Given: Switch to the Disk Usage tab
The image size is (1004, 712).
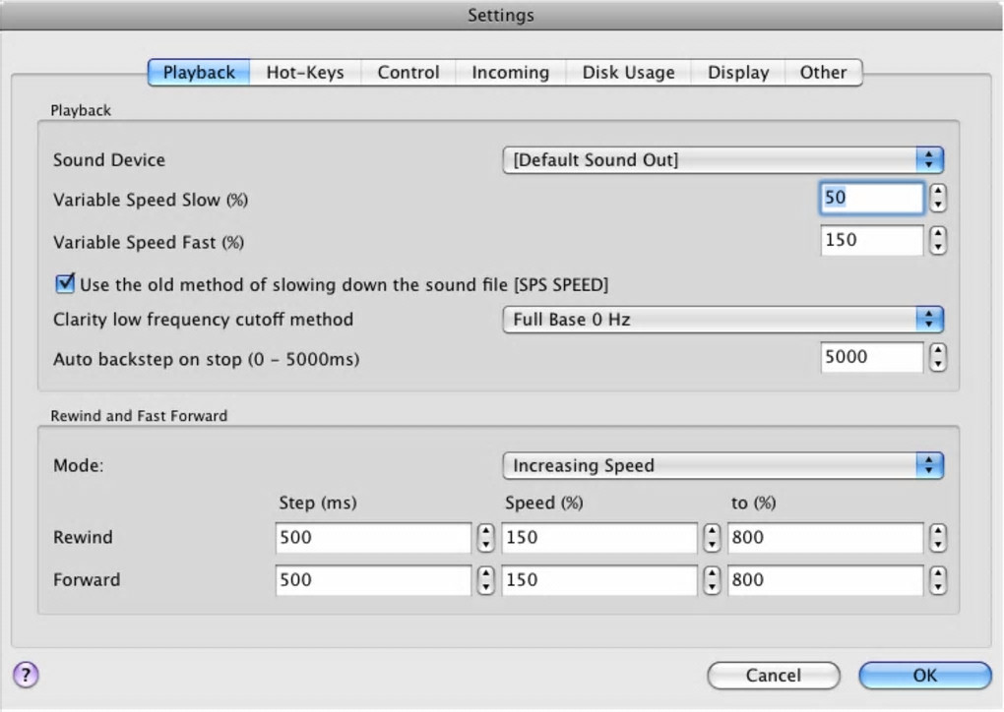Looking at the screenshot, I should 628,73.
